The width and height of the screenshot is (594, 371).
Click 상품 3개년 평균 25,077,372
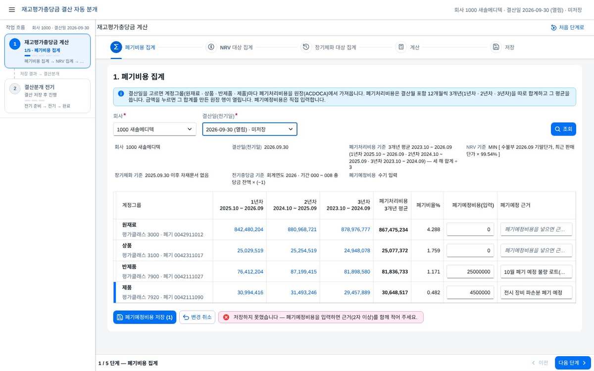click(395, 251)
